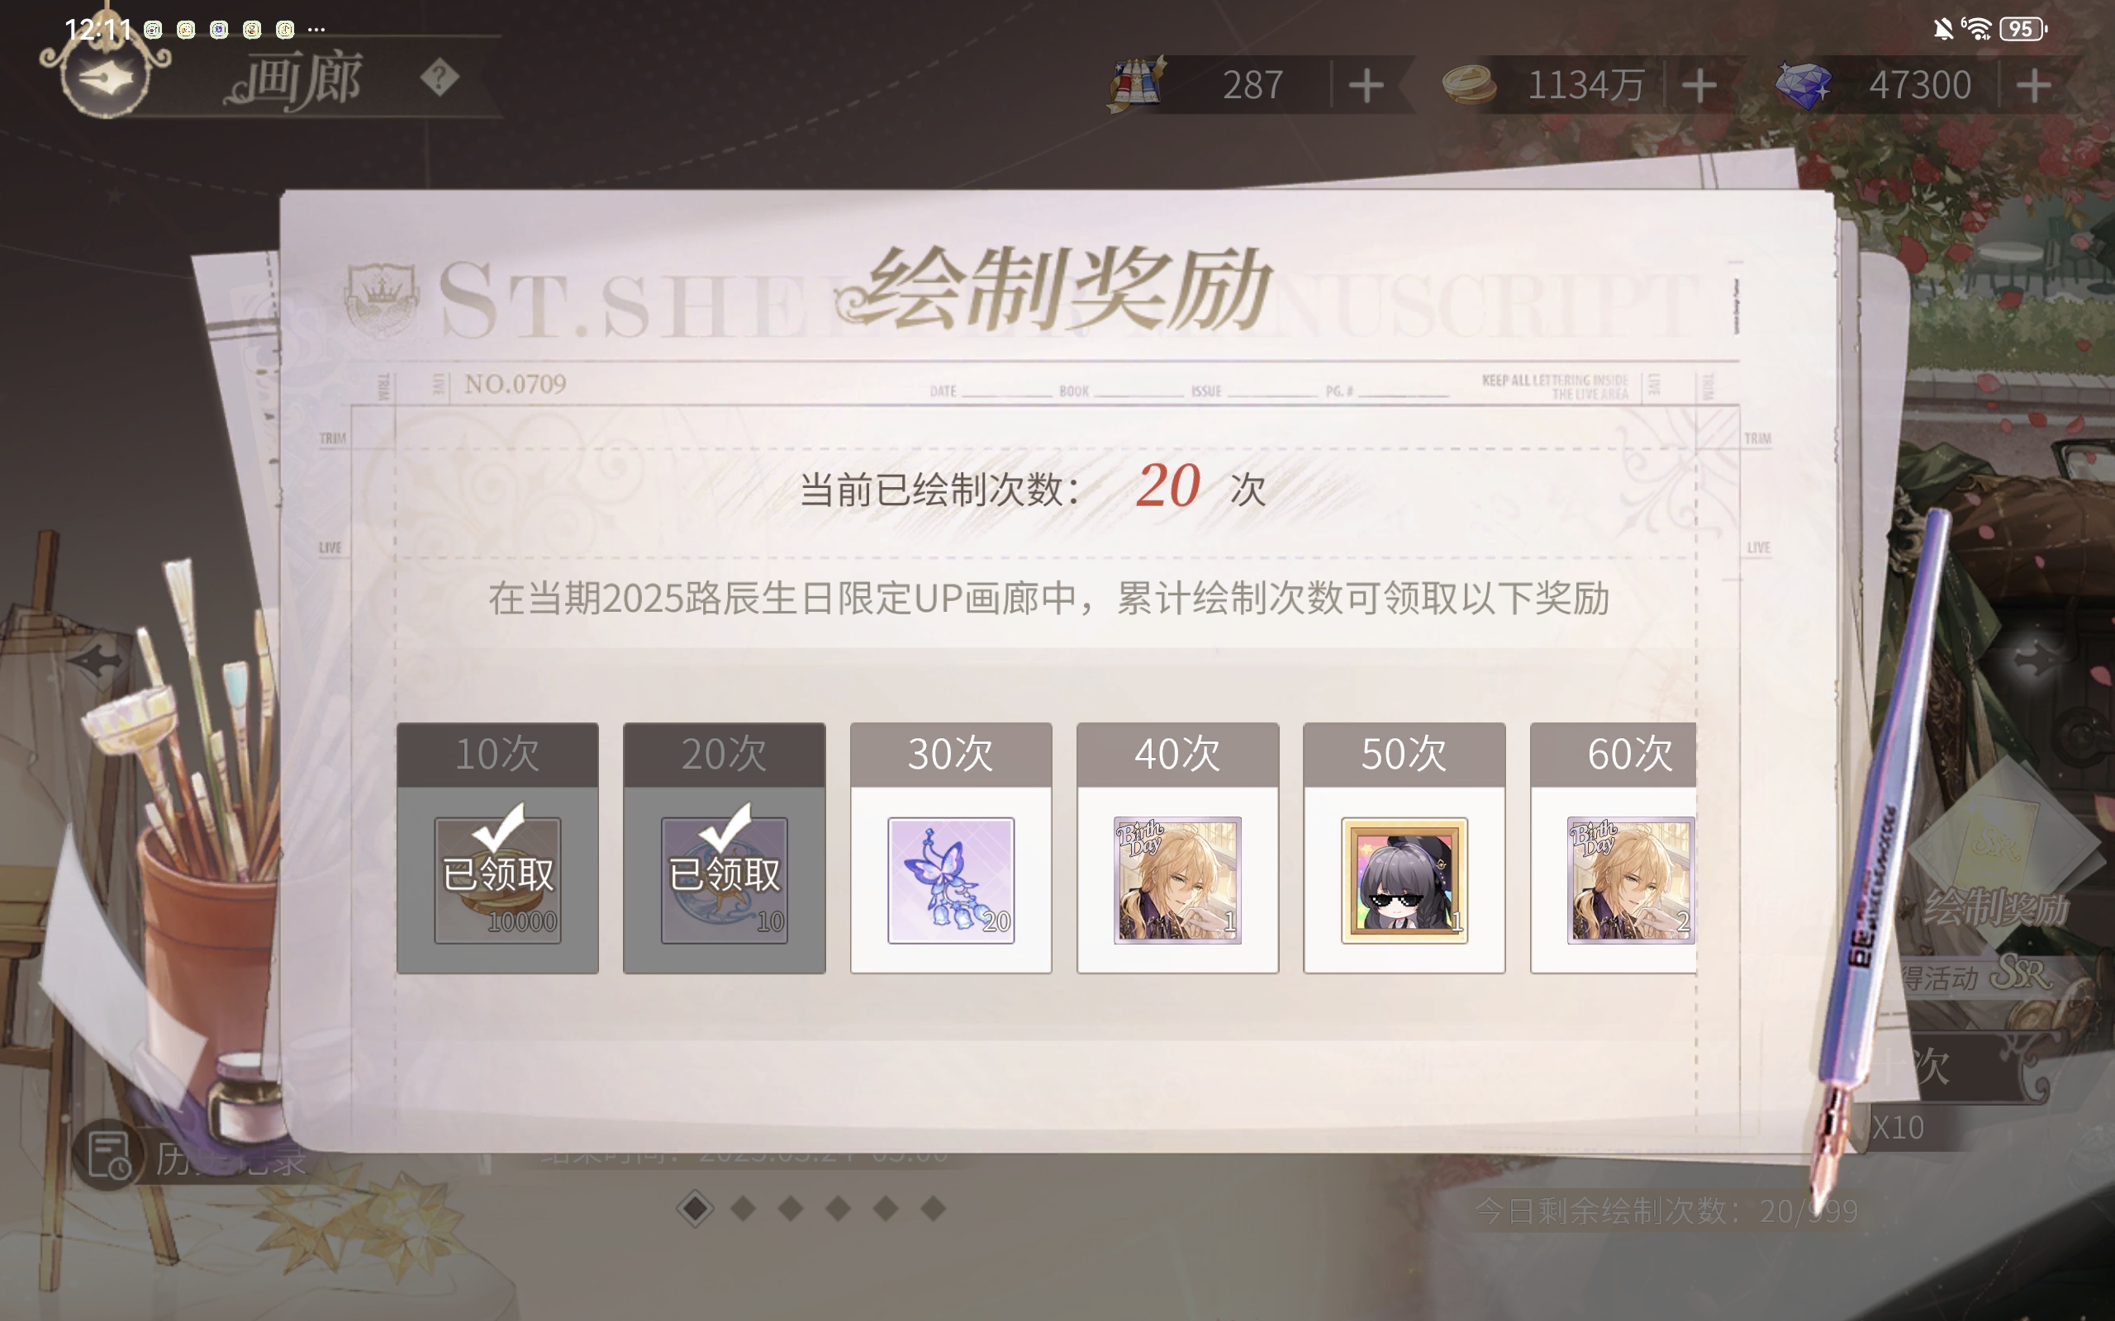Open the gallery help question-mark icon
The width and height of the screenshot is (2115, 1321).
(x=439, y=78)
